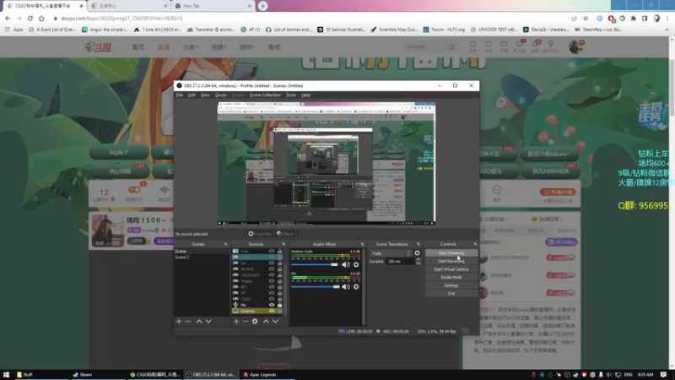Mute Desktop Audio with the speaker icon
This screenshot has height=380, width=675.
point(346,264)
